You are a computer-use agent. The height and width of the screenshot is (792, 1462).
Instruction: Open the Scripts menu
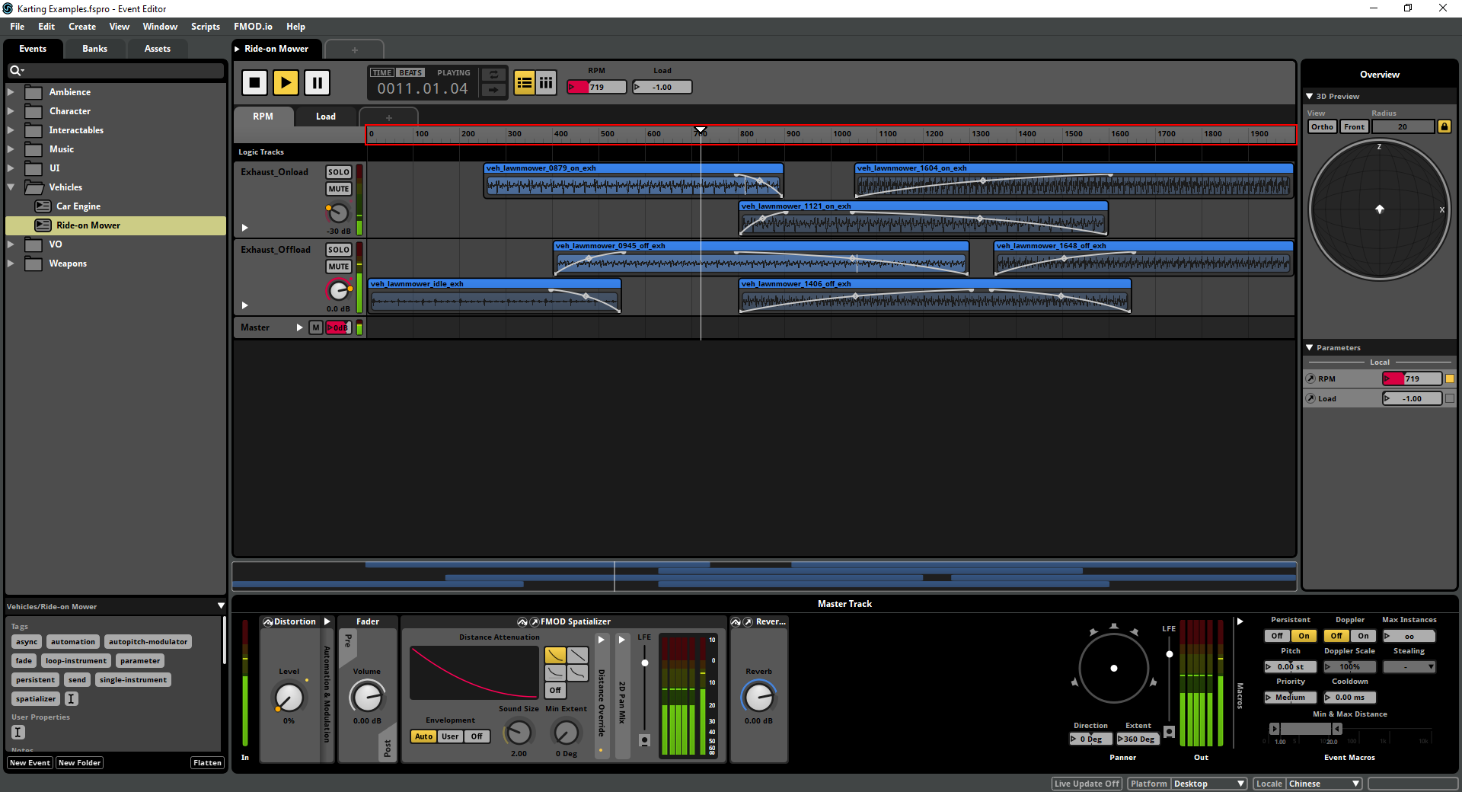[x=205, y=26]
